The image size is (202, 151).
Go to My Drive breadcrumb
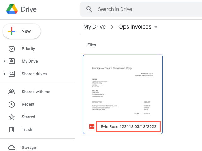point(94,27)
